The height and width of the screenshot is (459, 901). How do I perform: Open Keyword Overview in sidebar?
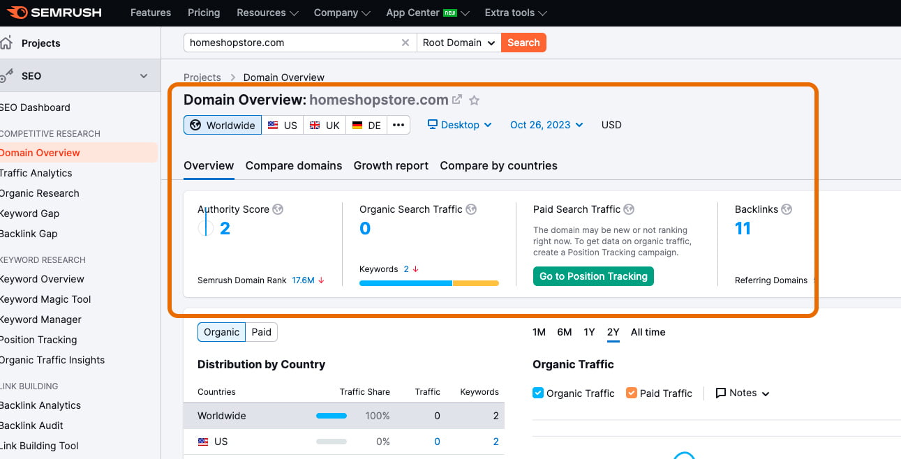coord(42,279)
